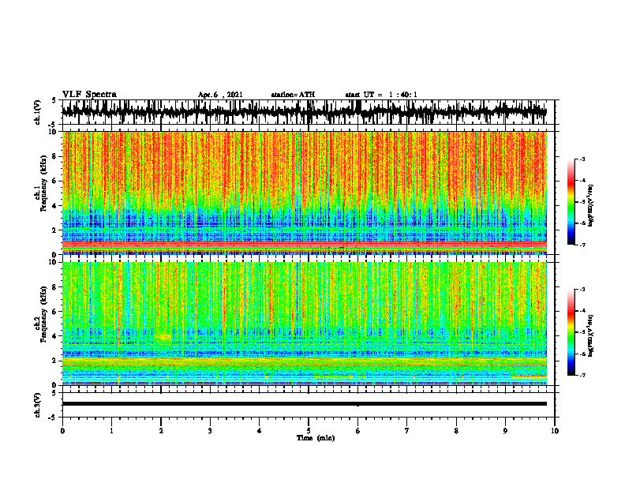625x483 pixels.
Task: Click the ch.1 "Frequency (kHz)" axis label
Action: click(x=43, y=183)
